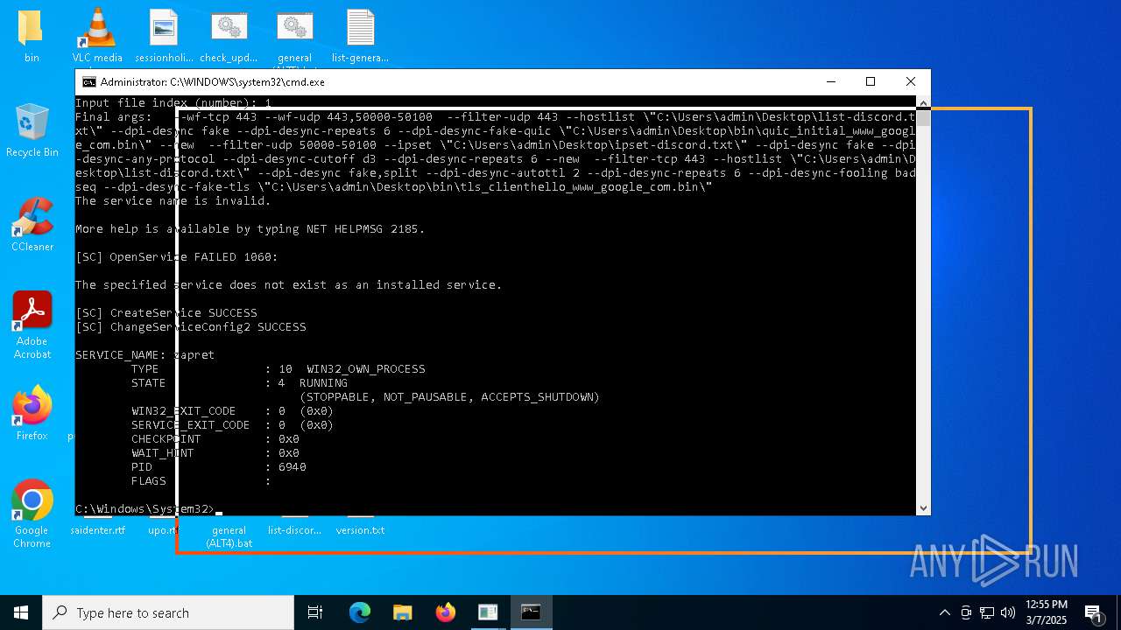Image resolution: width=1121 pixels, height=630 pixels.
Task: Show hidden system tray icons
Action: 944,612
